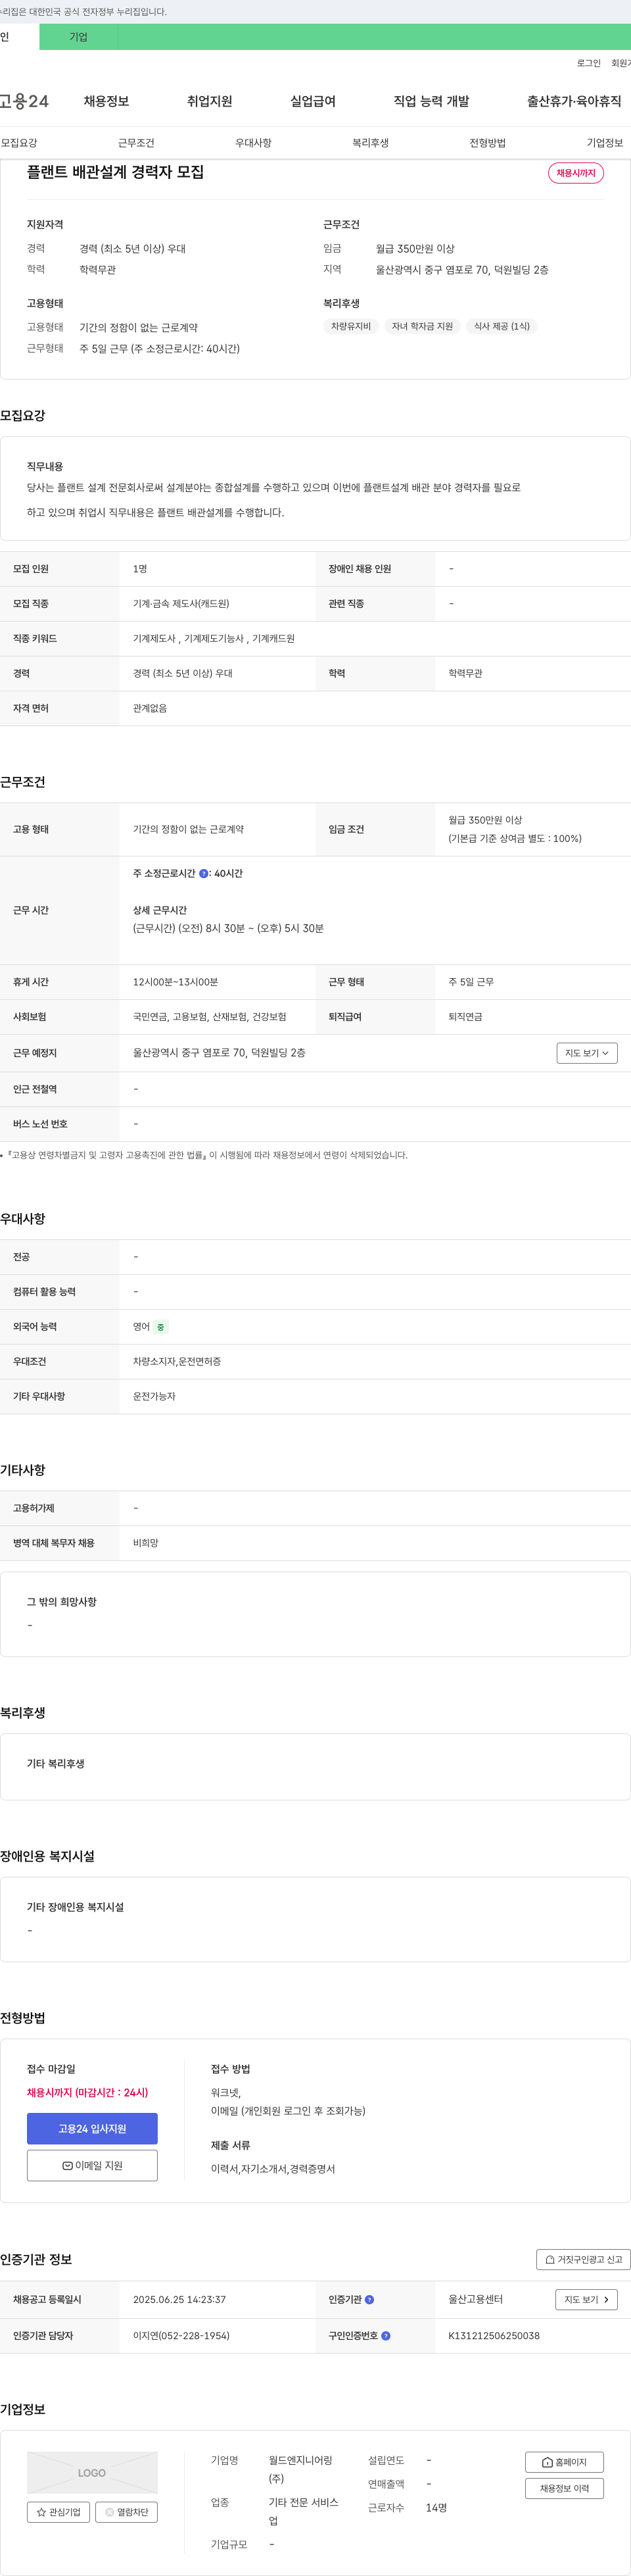Open the 취업지원 menu
This screenshot has height=2576, width=631.
[x=210, y=101]
